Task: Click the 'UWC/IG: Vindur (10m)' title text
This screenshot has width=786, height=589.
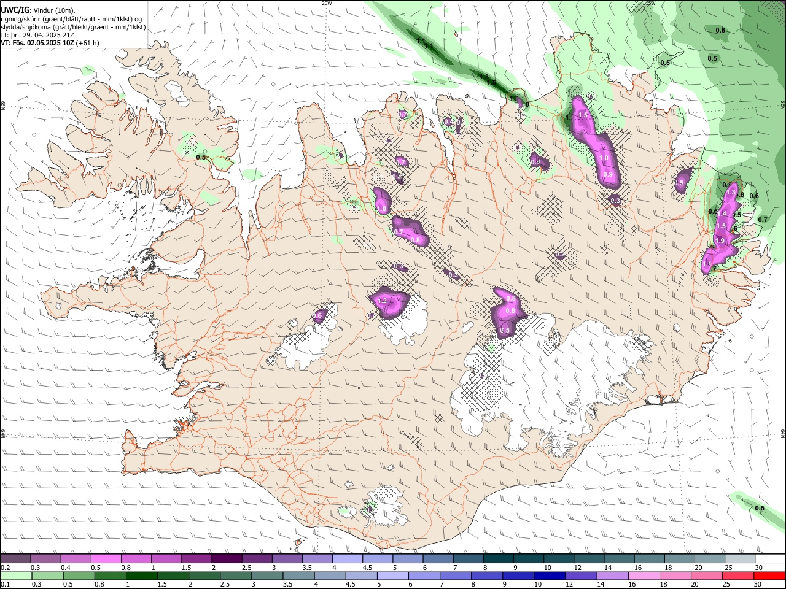Action: (38, 10)
